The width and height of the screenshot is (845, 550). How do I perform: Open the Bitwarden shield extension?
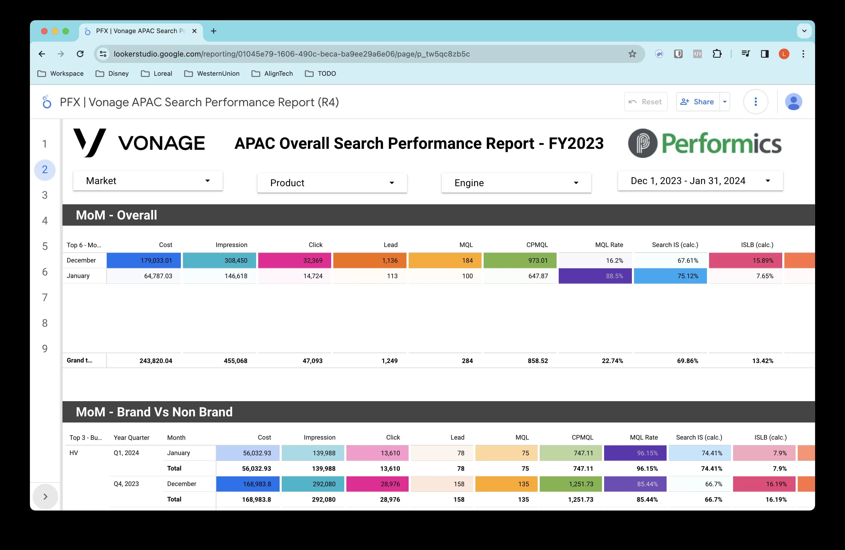click(679, 54)
